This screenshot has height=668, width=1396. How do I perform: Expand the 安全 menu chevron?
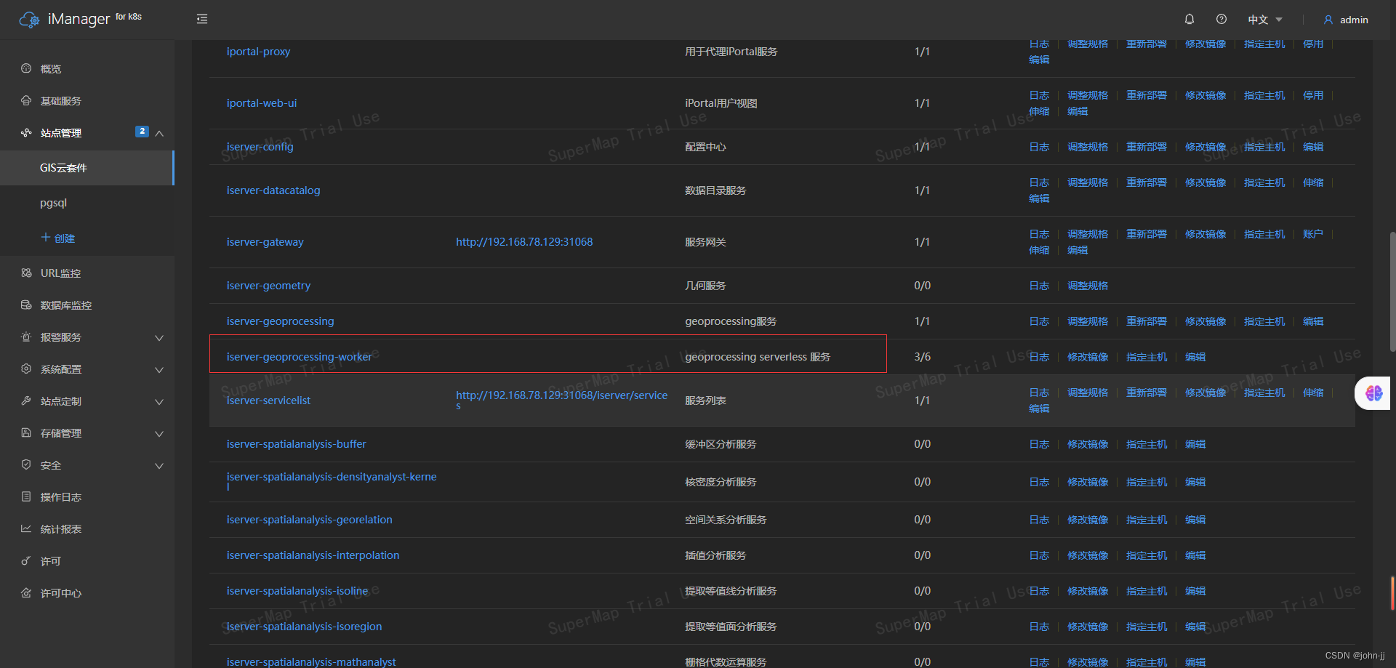pyautogui.click(x=159, y=465)
